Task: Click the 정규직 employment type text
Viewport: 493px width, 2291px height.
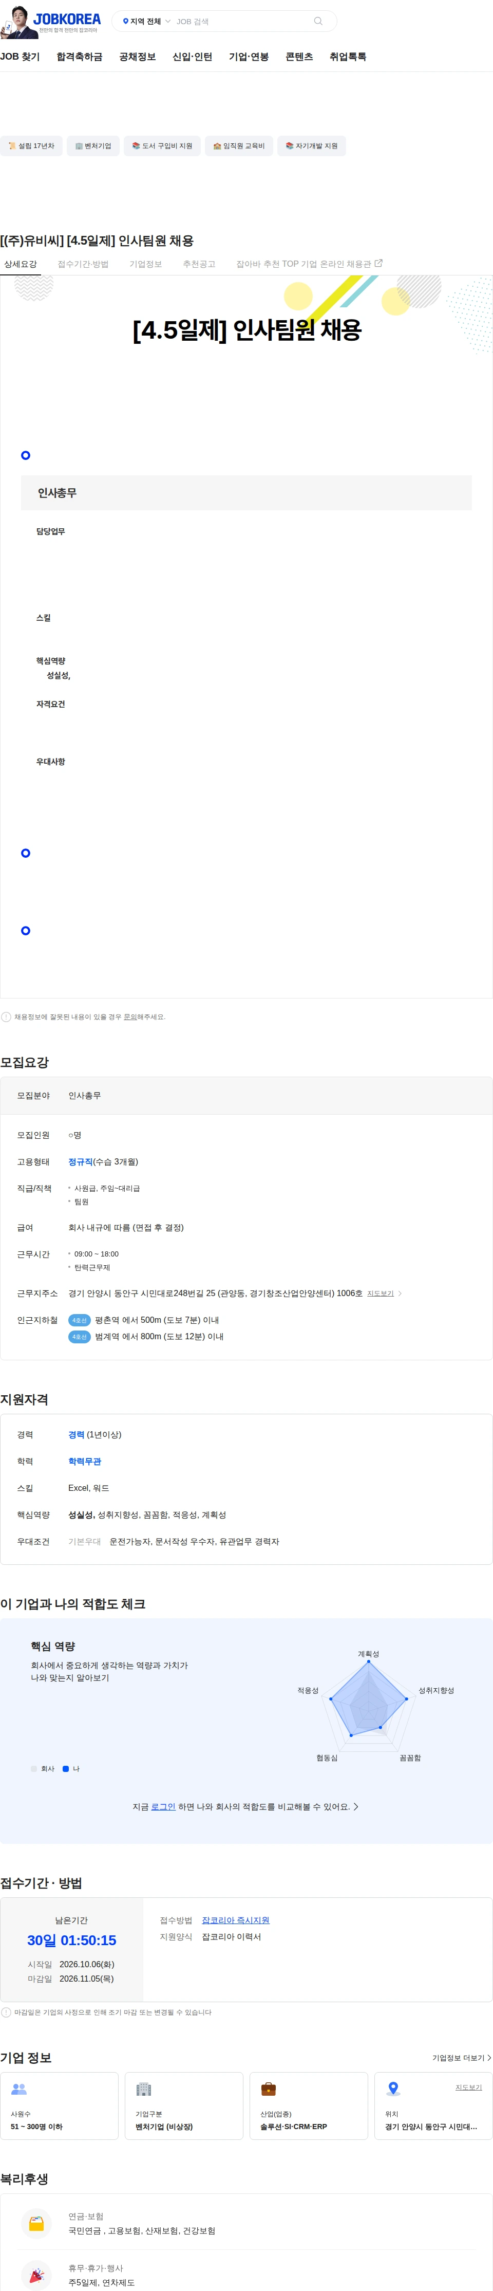Action: [81, 1161]
